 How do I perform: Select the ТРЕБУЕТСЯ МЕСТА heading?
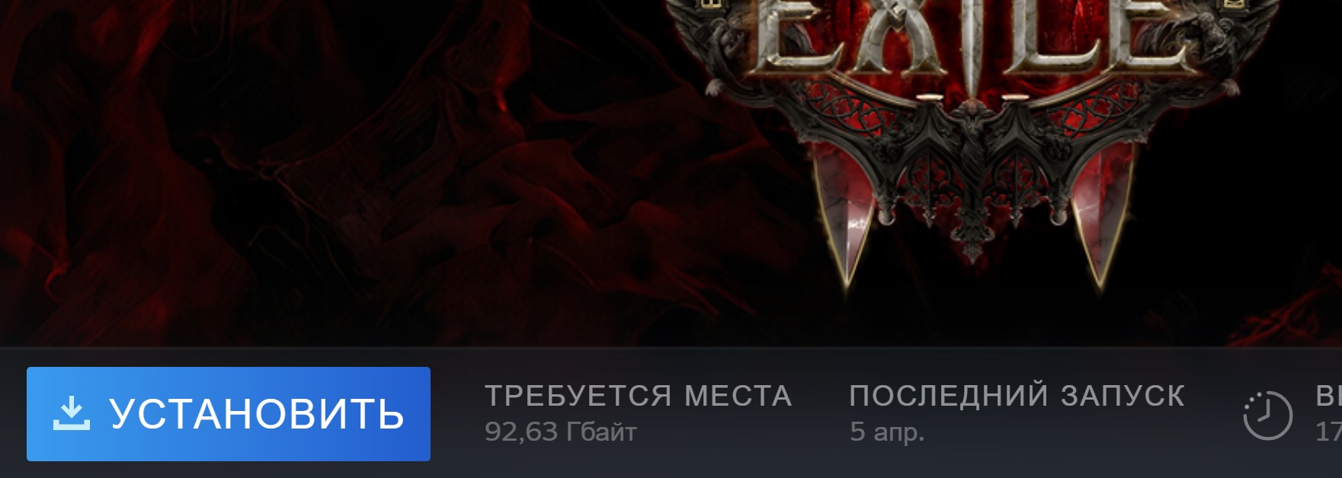(x=638, y=396)
